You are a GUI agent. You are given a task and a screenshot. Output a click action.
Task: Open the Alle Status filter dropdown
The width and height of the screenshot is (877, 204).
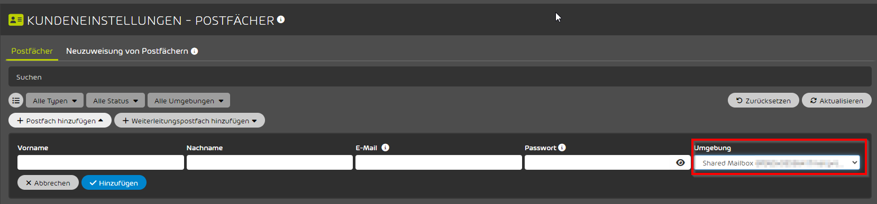115,101
